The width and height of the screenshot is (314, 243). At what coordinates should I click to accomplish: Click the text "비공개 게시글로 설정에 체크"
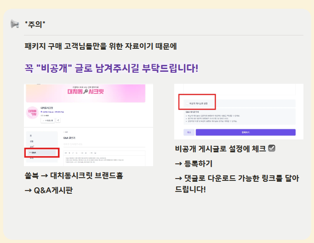pos(220,149)
